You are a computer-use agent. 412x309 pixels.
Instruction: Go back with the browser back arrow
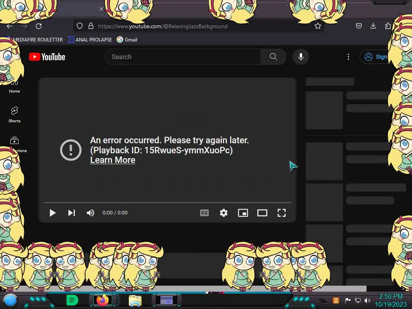pos(10,26)
